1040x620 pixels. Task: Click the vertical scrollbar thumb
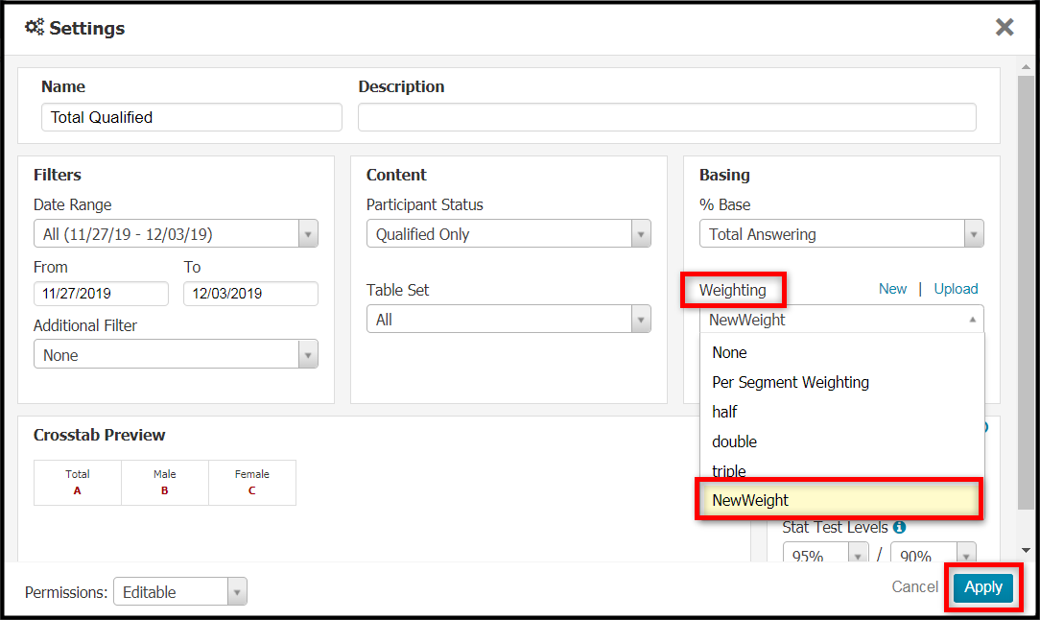[x=1026, y=292]
